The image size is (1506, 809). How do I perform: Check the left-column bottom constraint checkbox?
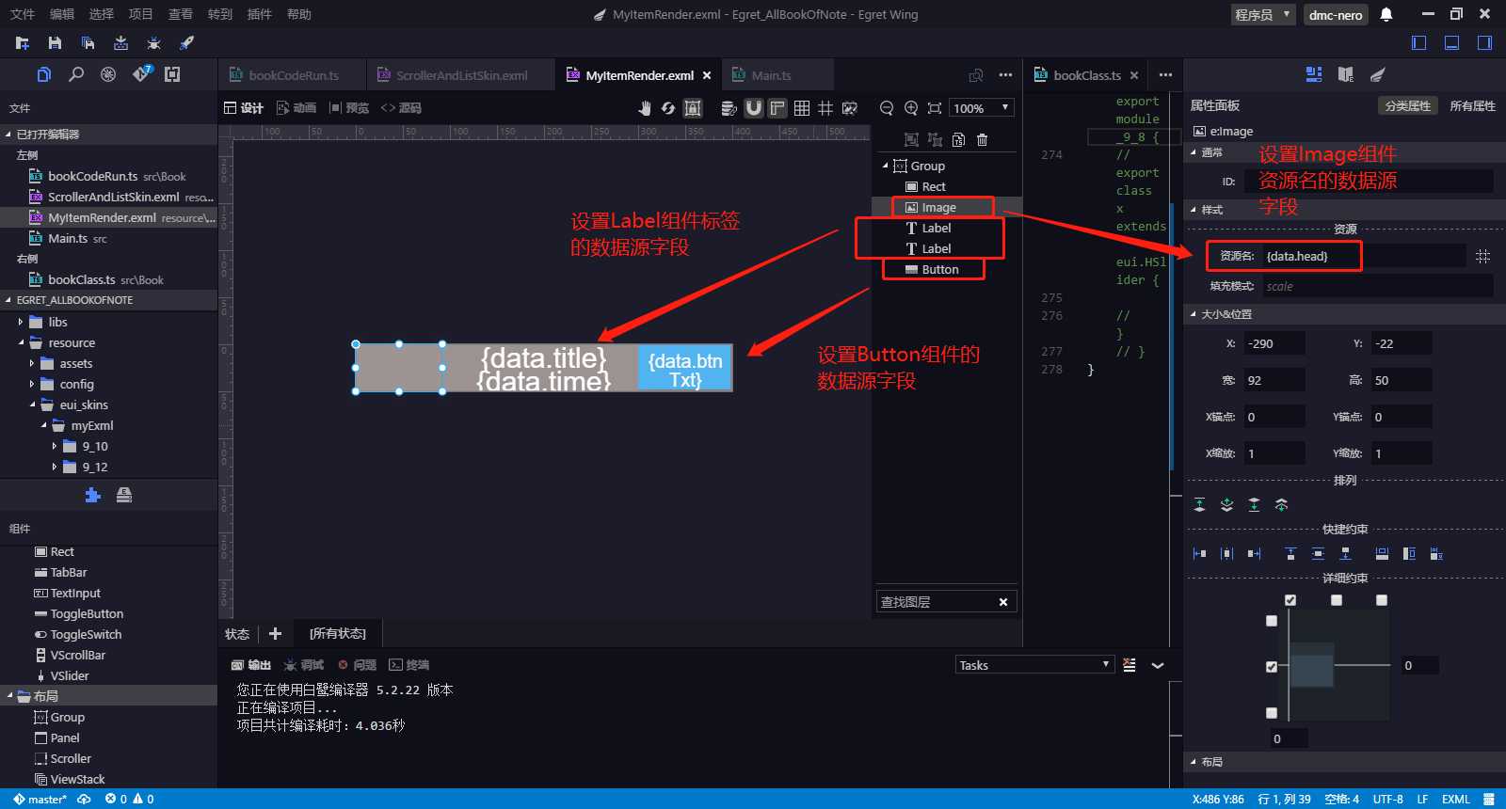pos(1272,713)
